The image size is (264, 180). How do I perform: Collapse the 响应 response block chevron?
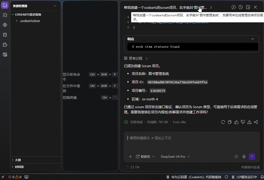253,39
